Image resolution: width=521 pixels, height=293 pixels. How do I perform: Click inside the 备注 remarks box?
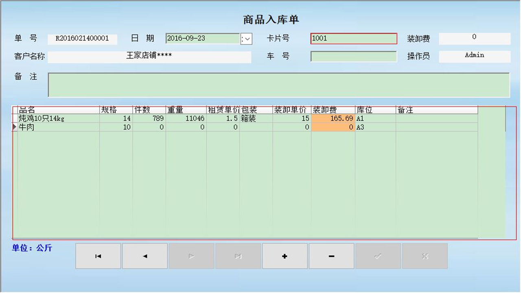click(279, 85)
